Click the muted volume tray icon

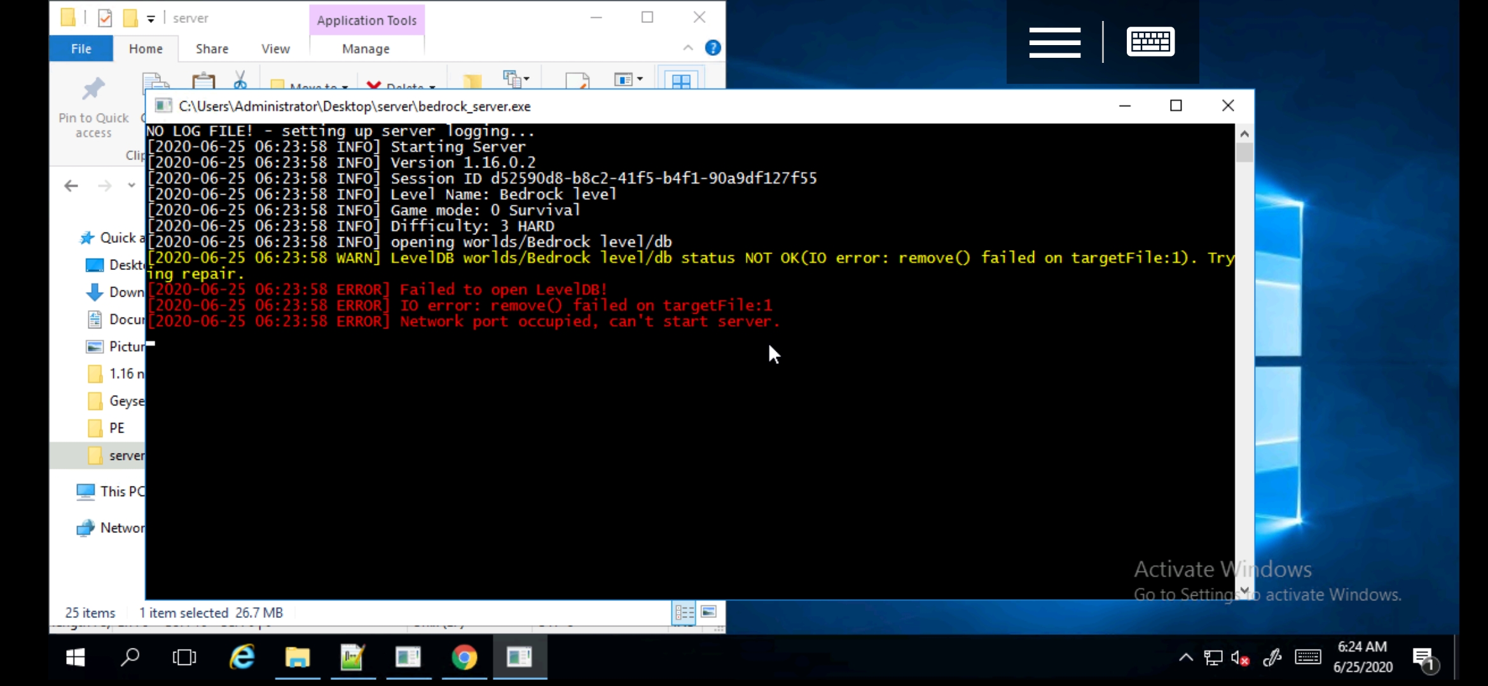click(x=1240, y=658)
